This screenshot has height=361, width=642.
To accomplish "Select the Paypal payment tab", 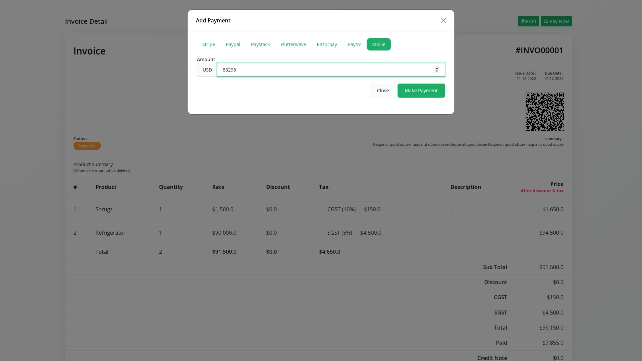I will tap(233, 44).
